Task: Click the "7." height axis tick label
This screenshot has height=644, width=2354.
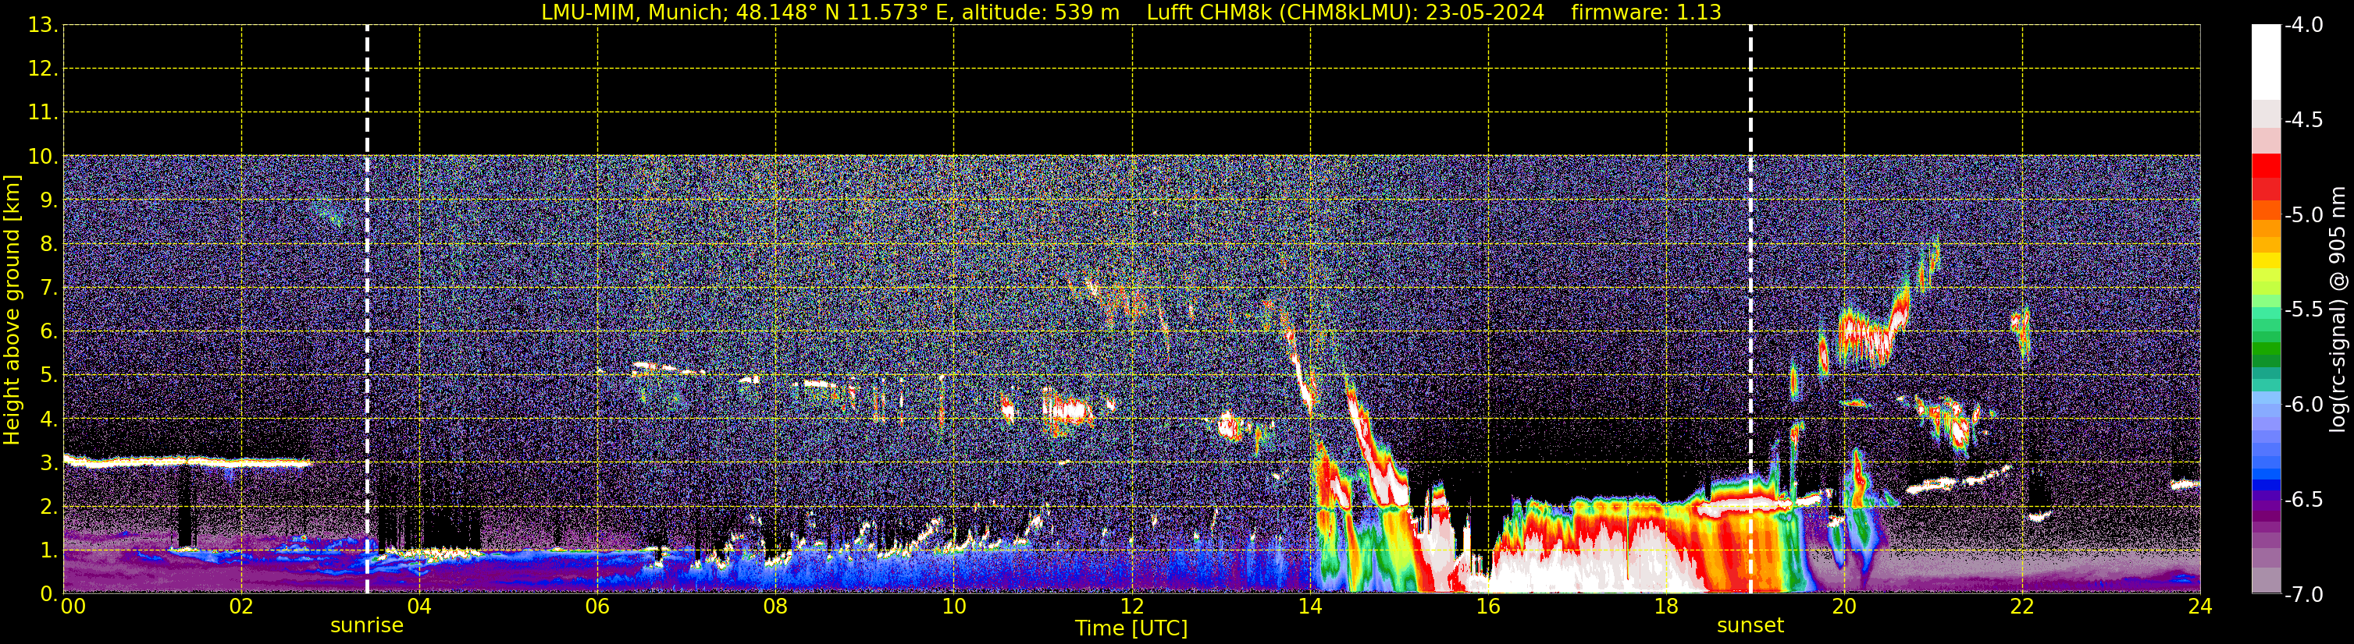Action: click(x=49, y=288)
